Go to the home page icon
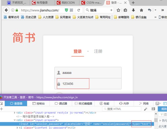Image resolution: width=167 pixels, height=129 pixels. click(141, 10)
